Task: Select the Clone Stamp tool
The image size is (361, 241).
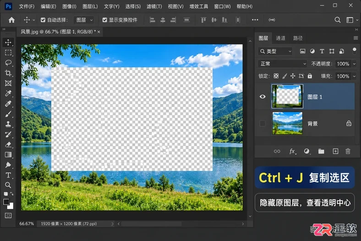Action: click(x=8, y=124)
